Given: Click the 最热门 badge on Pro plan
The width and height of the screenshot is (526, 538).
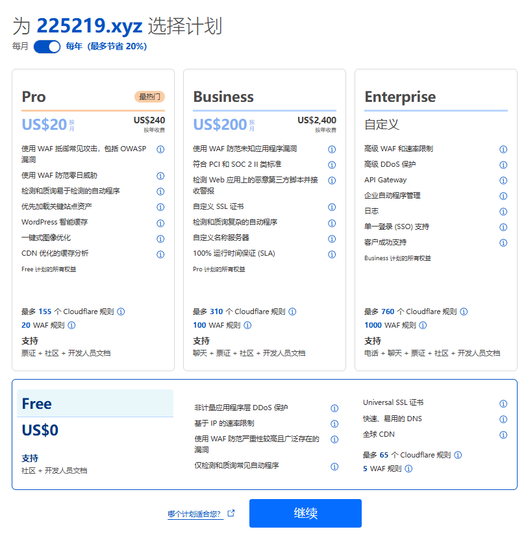Looking at the screenshot, I should click(149, 97).
